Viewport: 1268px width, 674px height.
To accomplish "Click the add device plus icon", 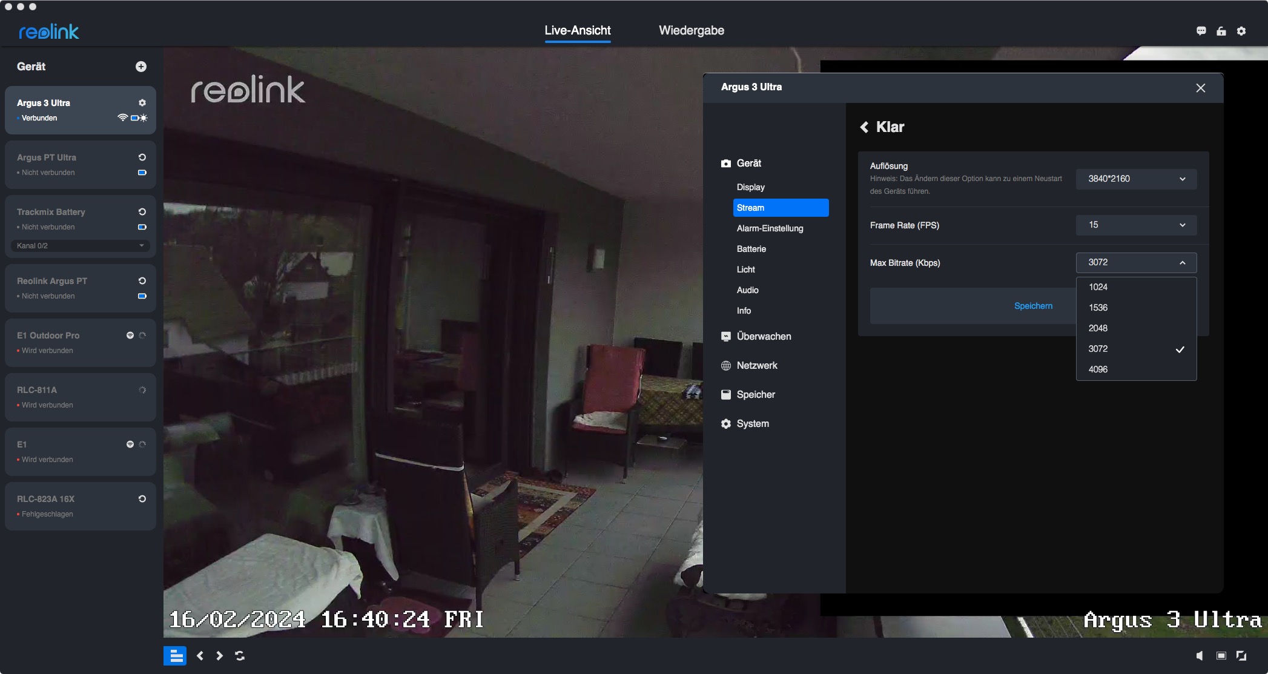I will click(x=141, y=67).
